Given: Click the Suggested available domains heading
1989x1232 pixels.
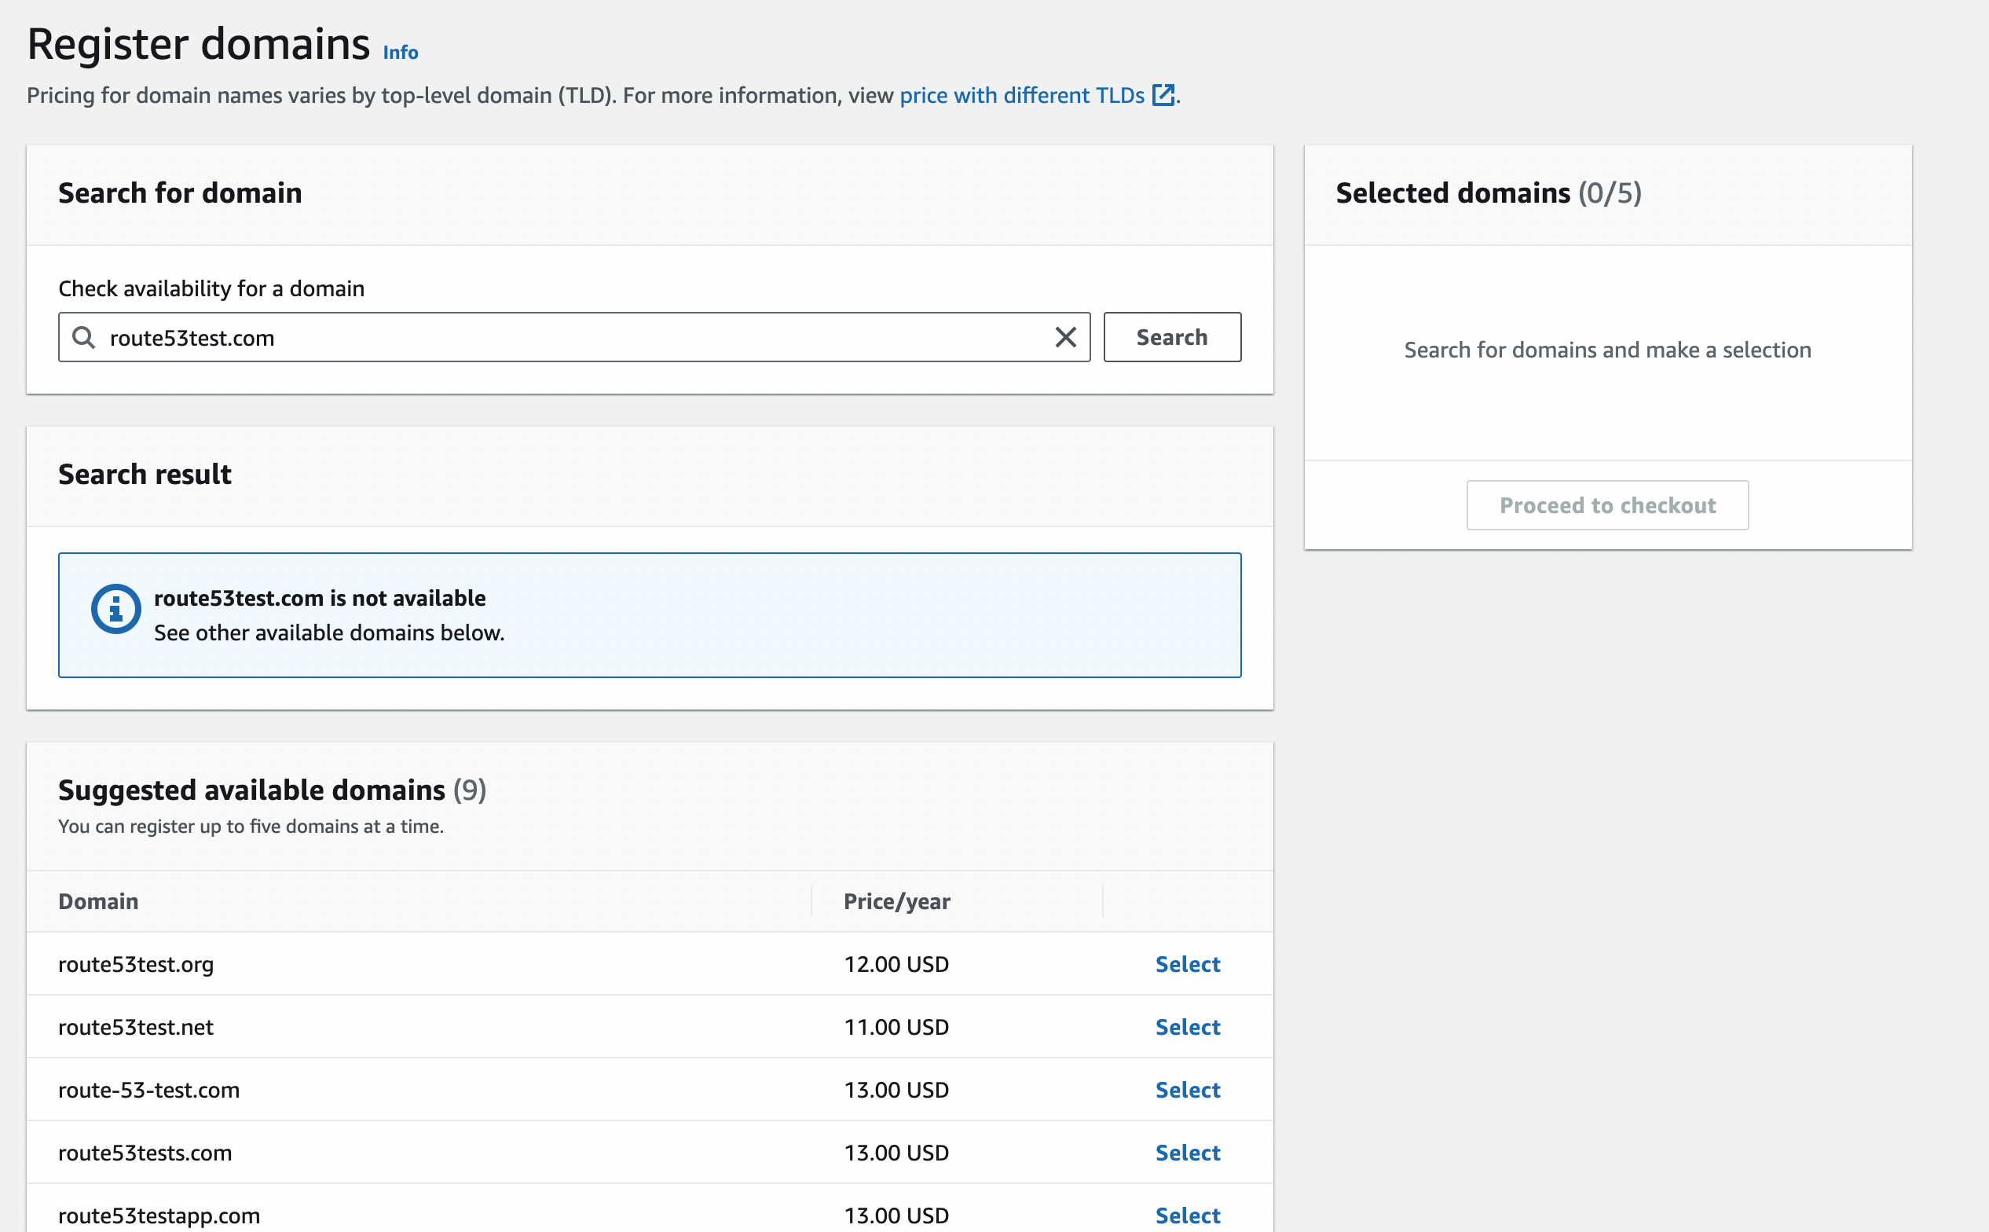Looking at the screenshot, I should tap(272, 790).
